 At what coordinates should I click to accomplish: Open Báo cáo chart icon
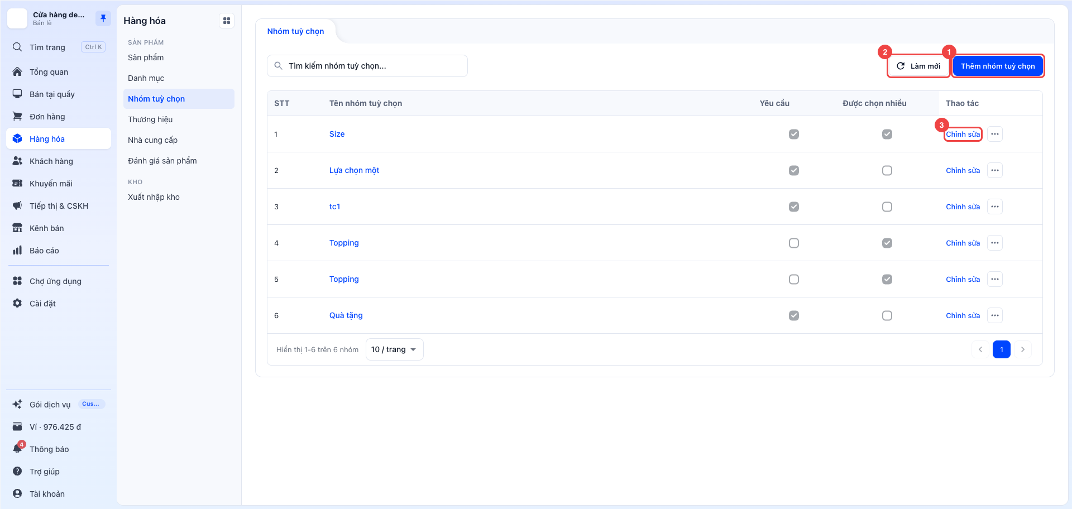click(x=17, y=250)
